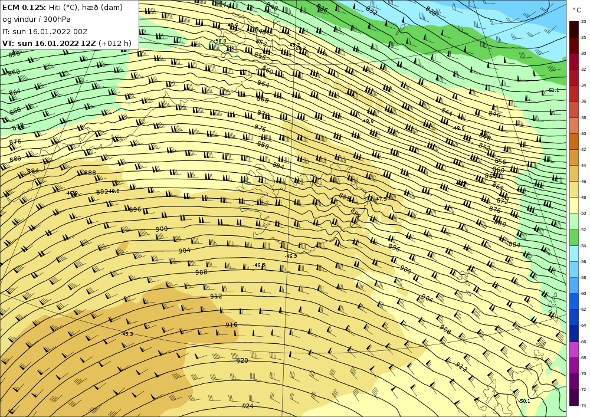The image size is (590, 417).
Task: Click the light cyan swatch between -54 and -56
Action: tap(574, 254)
